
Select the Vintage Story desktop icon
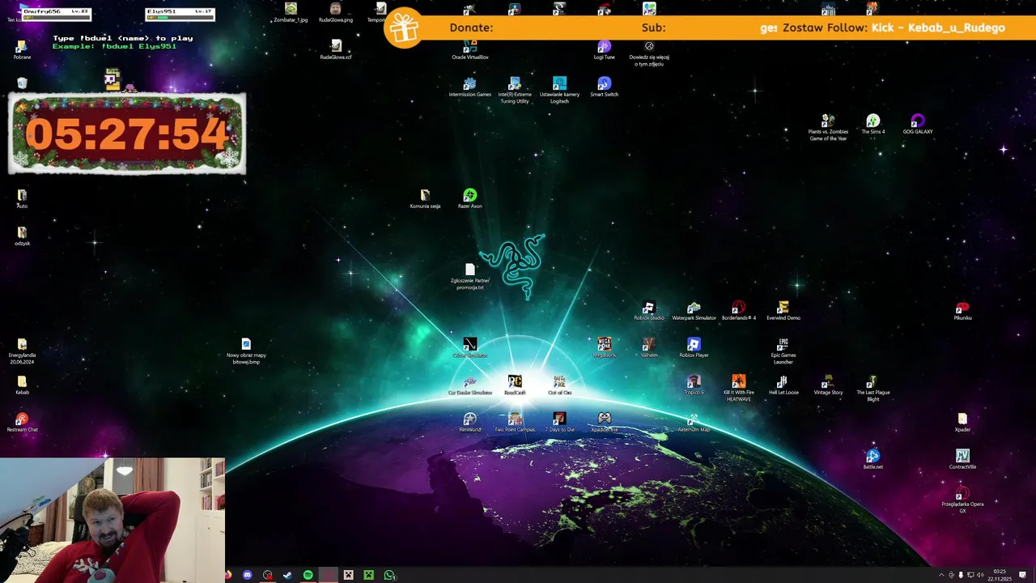[828, 385]
